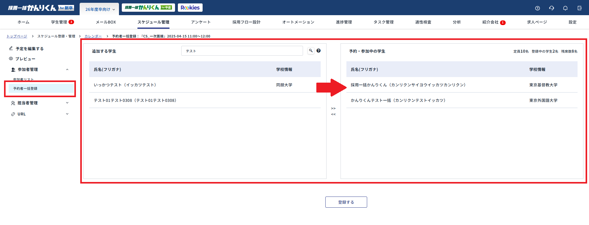The width and height of the screenshot is (589, 225).
Task: Click the search magnifier icon
Action: tap(311, 51)
